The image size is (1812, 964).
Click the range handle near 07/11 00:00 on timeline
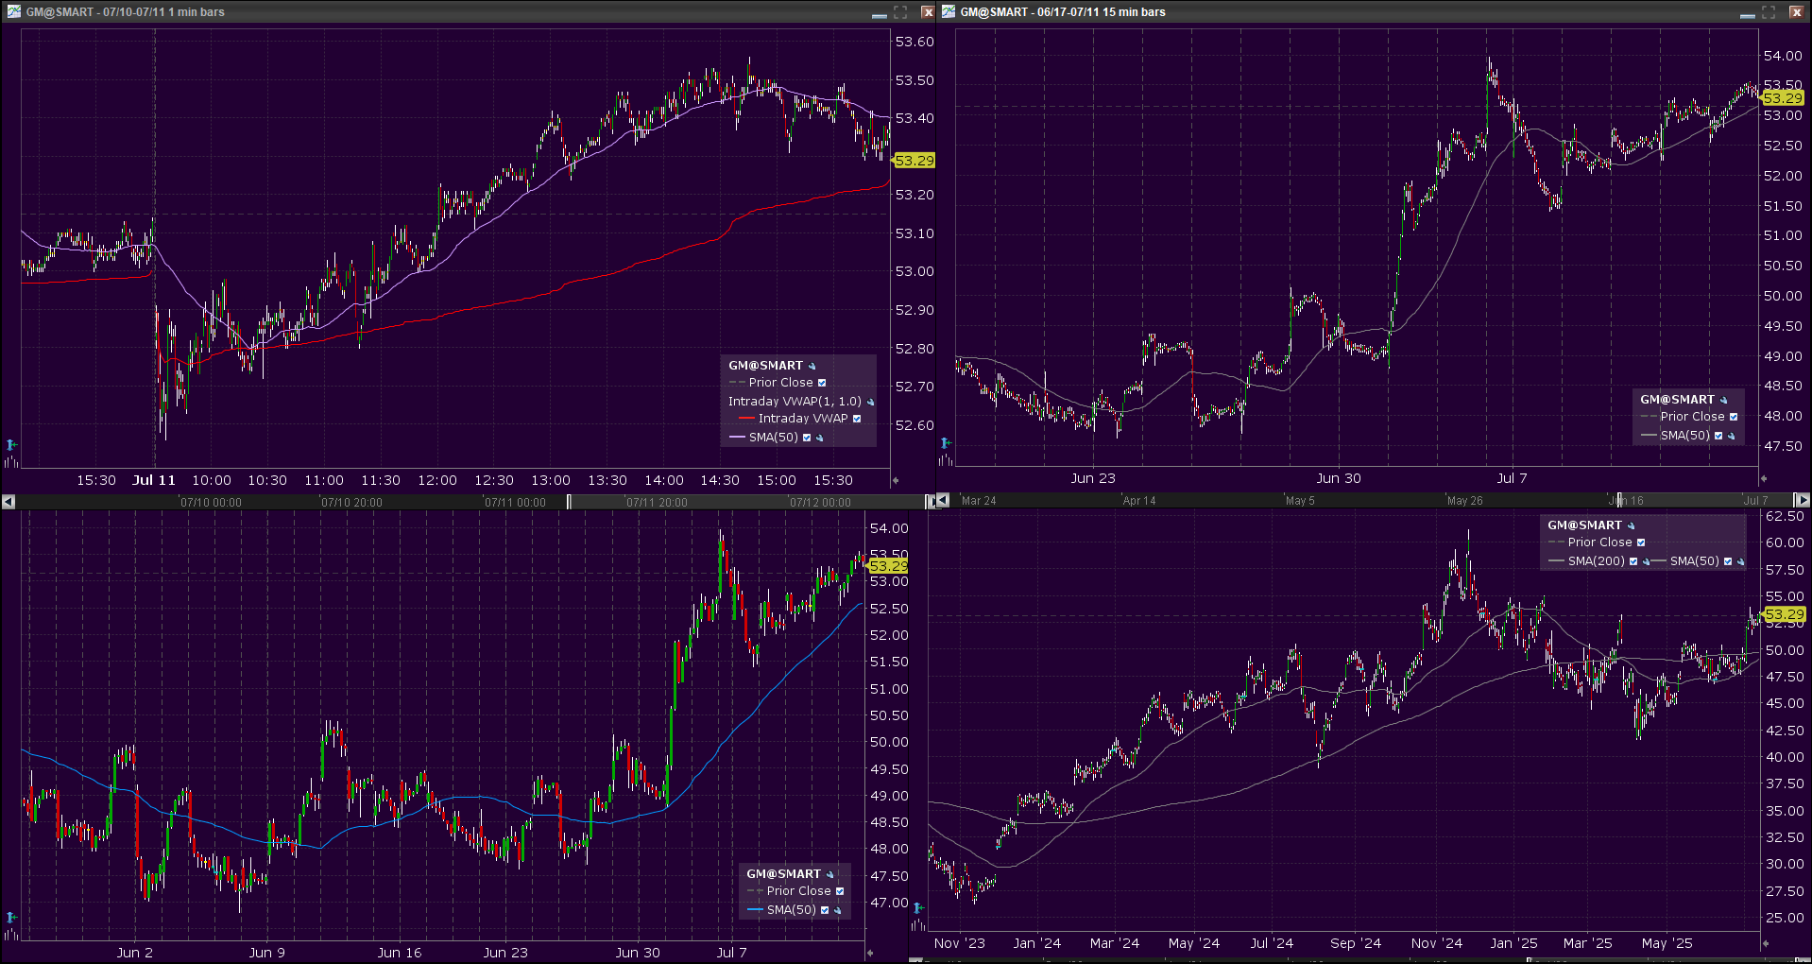[569, 502]
